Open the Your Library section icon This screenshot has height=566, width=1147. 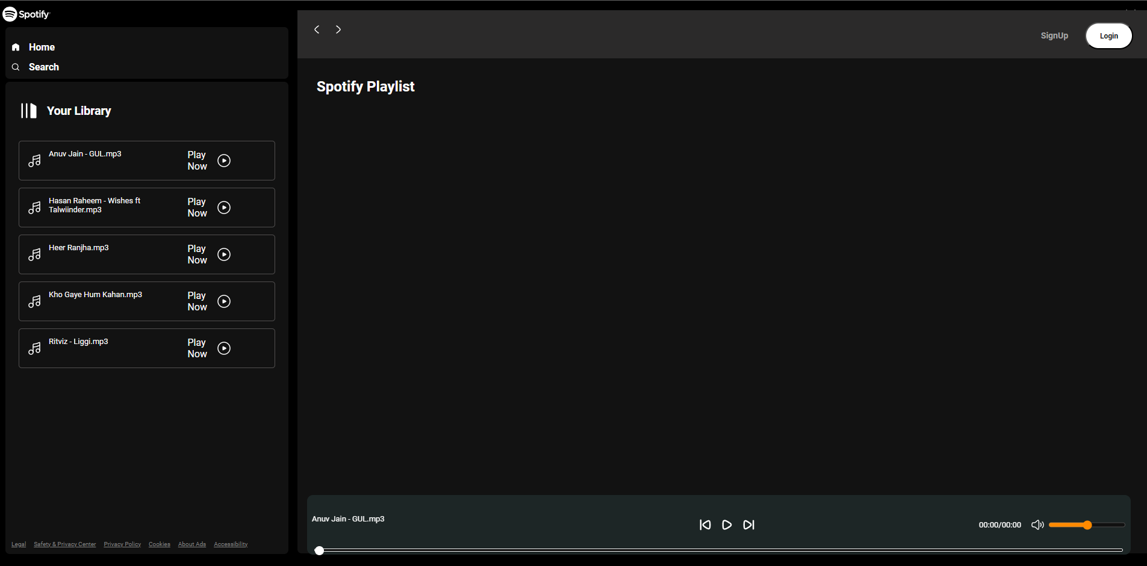click(28, 111)
